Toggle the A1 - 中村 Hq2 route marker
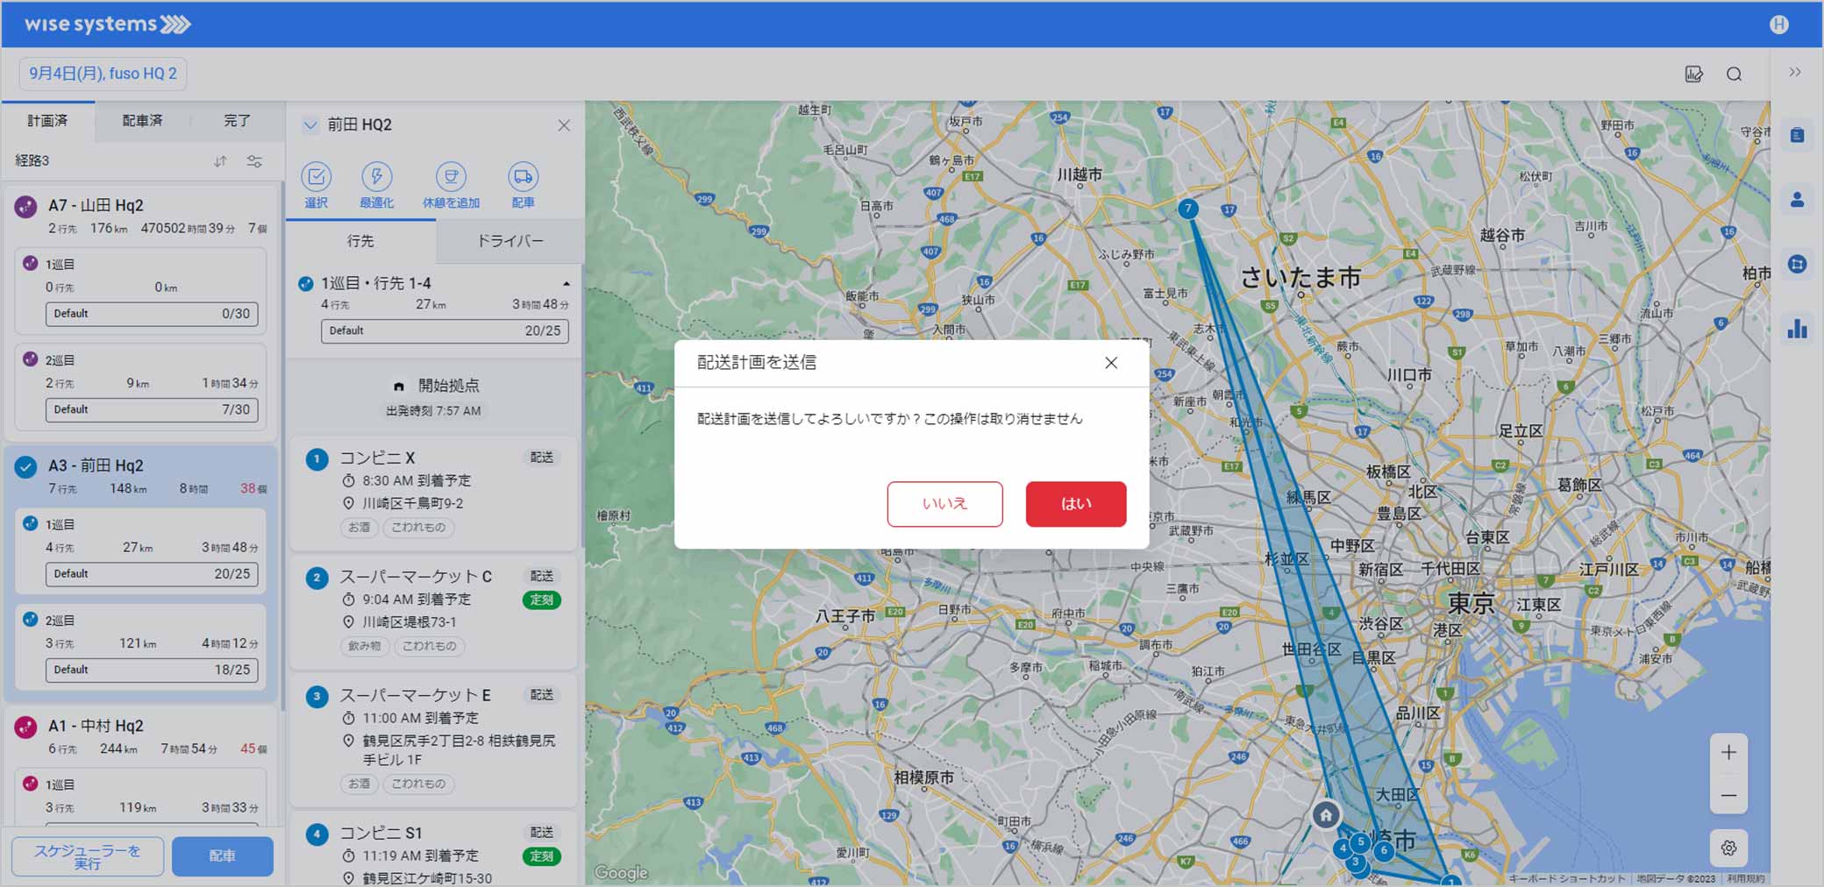This screenshot has height=887, width=1824. 26,727
